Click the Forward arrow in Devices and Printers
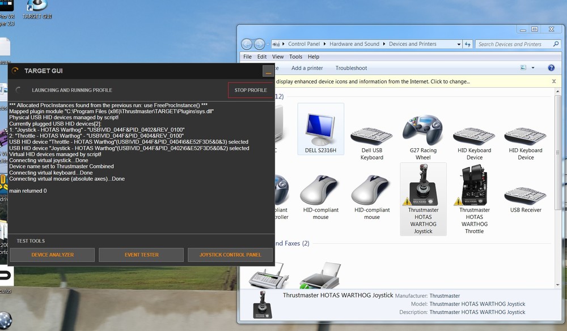Screen dimensions: 567x331 [259, 44]
